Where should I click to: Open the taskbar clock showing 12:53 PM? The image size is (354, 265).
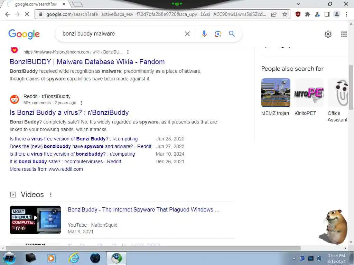(x=336, y=258)
